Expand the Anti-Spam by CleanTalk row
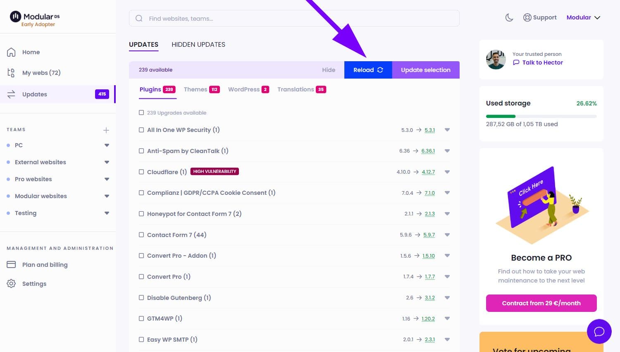 click(x=447, y=151)
